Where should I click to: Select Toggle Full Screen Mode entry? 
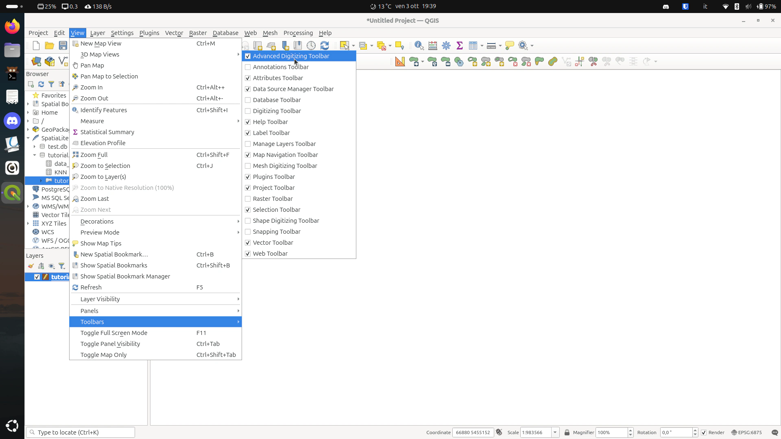(114, 333)
